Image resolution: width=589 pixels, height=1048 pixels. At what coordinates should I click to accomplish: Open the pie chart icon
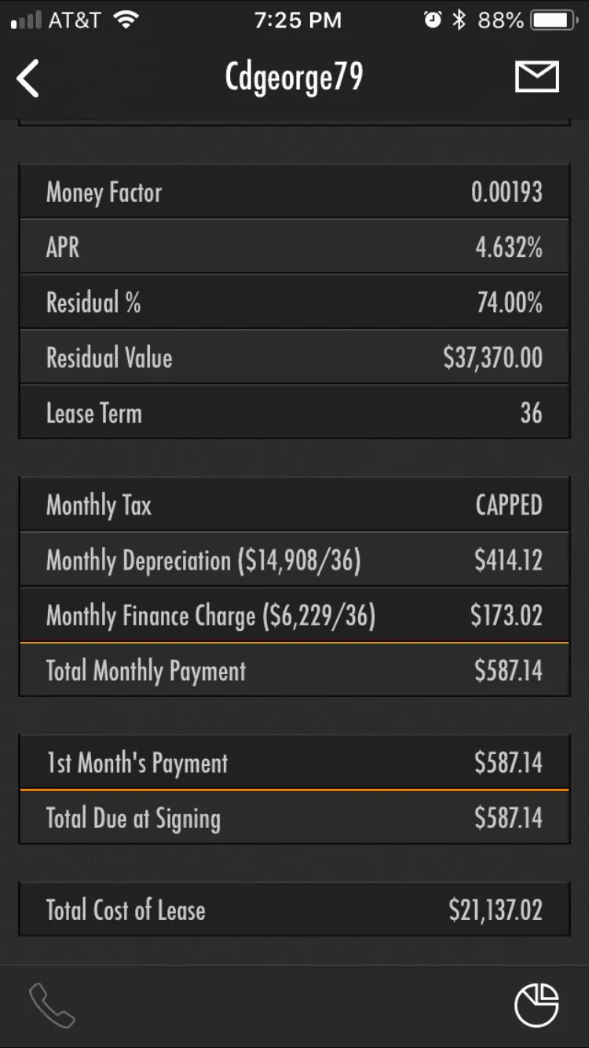pos(536,1005)
